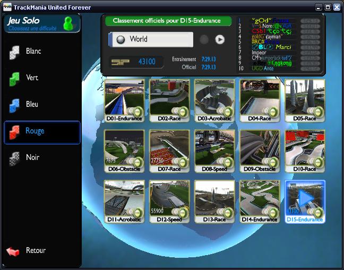Select the D01-Endurance track
The width and height of the screenshot is (344, 270).
point(124,99)
